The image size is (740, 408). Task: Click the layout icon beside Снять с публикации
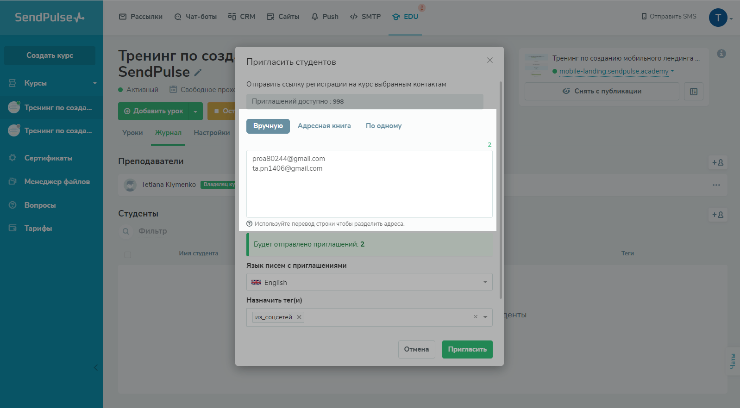coord(693,92)
